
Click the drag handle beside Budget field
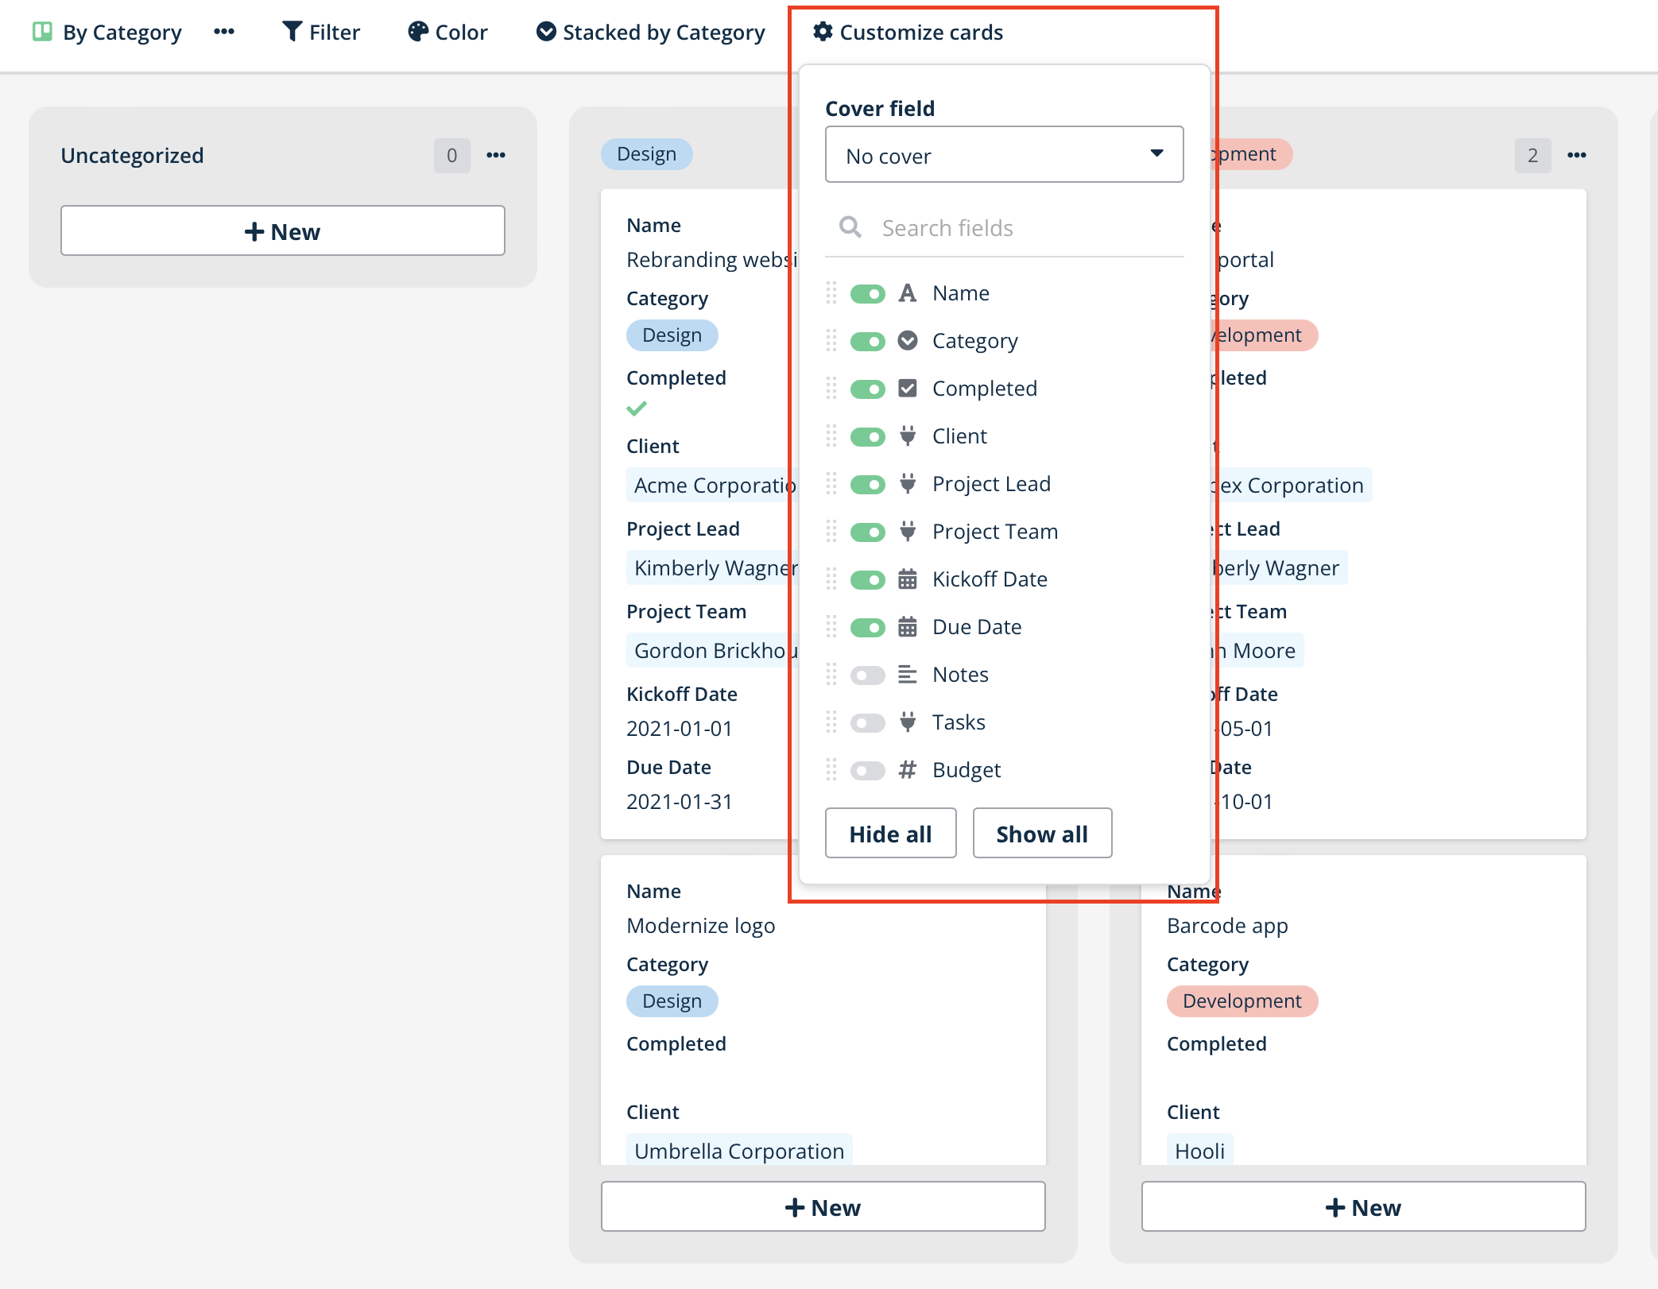[x=831, y=770]
